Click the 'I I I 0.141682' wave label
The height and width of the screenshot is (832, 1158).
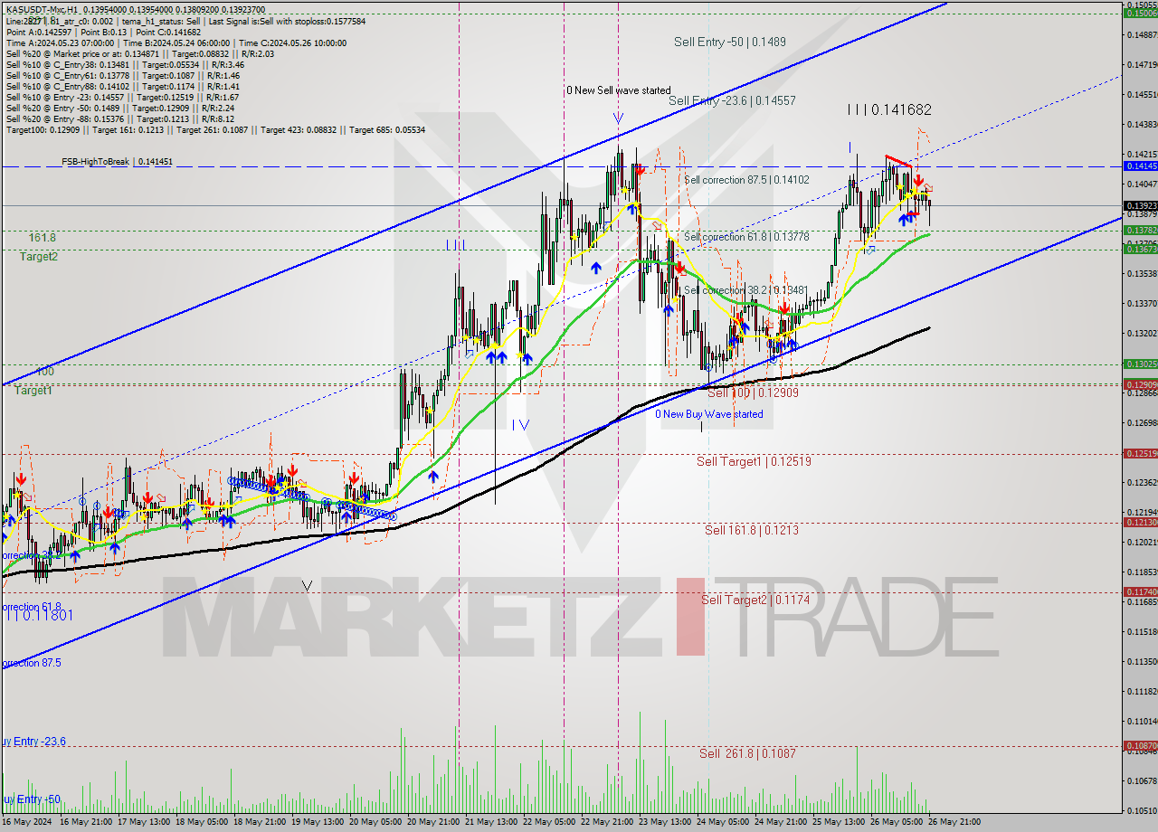pos(889,109)
